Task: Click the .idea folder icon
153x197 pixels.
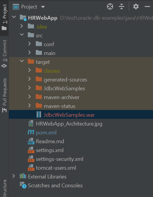Action: point(31,26)
